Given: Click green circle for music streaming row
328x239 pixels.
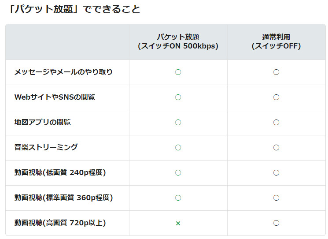Looking at the screenshot, I should [178, 147].
